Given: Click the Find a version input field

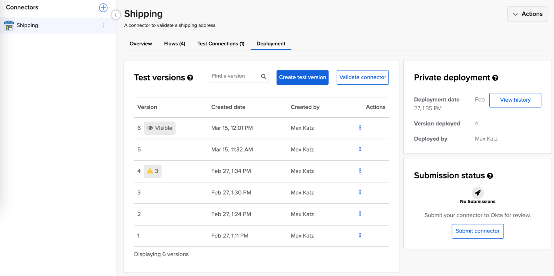Looking at the screenshot, I should pos(233,76).
